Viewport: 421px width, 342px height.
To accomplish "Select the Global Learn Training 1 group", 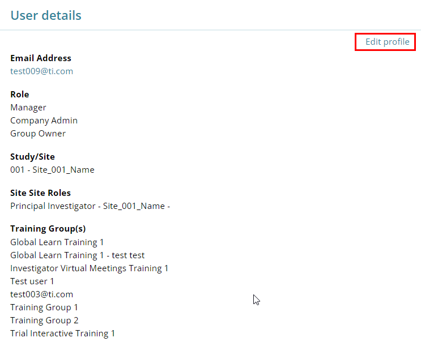I will [57, 242].
